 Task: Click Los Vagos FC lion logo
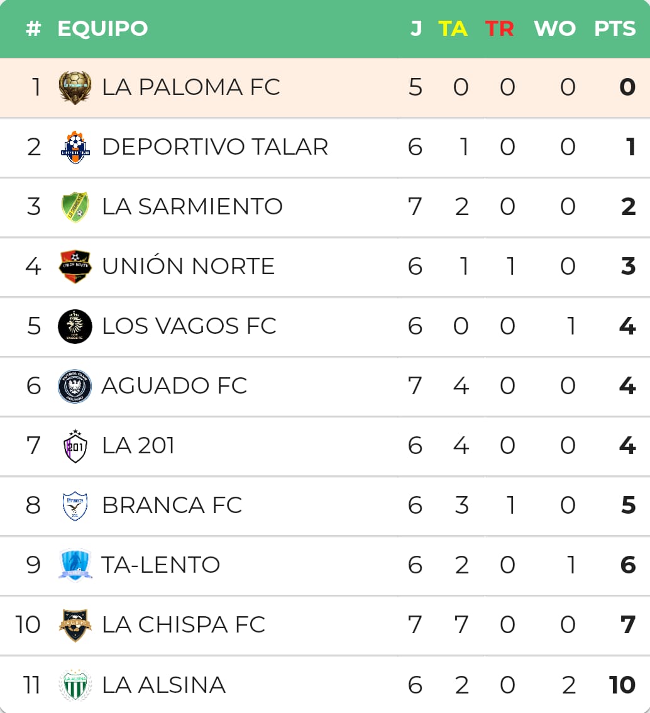75,326
